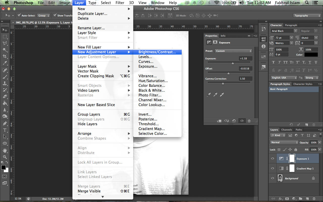Select the Eyedropper tool in toolbox
The height and width of the screenshot is (202, 323).
5,63
